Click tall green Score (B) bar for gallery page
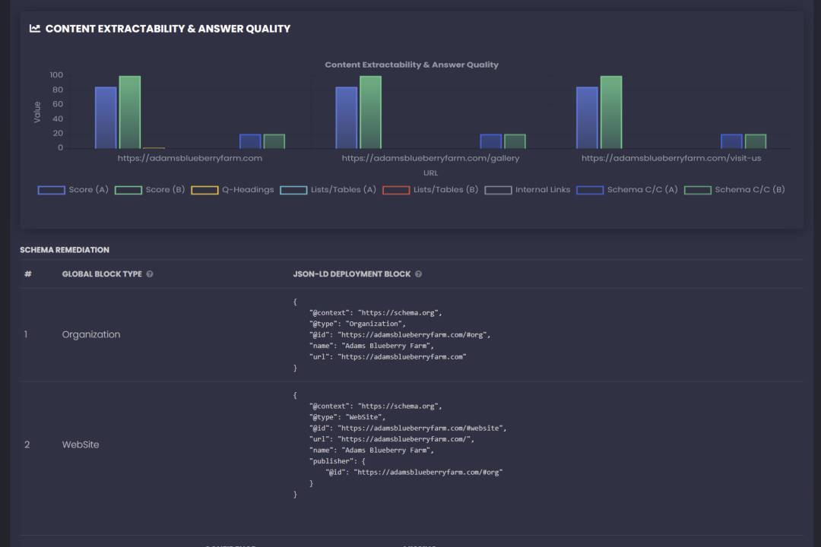This screenshot has height=547, width=821. pyautogui.click(x=370, y=112)
